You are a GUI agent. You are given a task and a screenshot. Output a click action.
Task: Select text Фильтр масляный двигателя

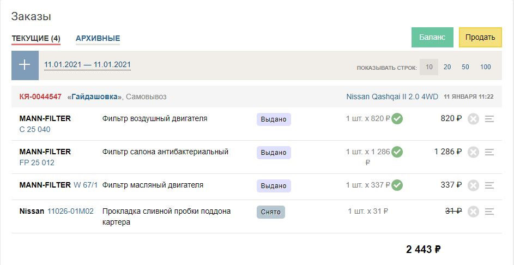[153, 185]
